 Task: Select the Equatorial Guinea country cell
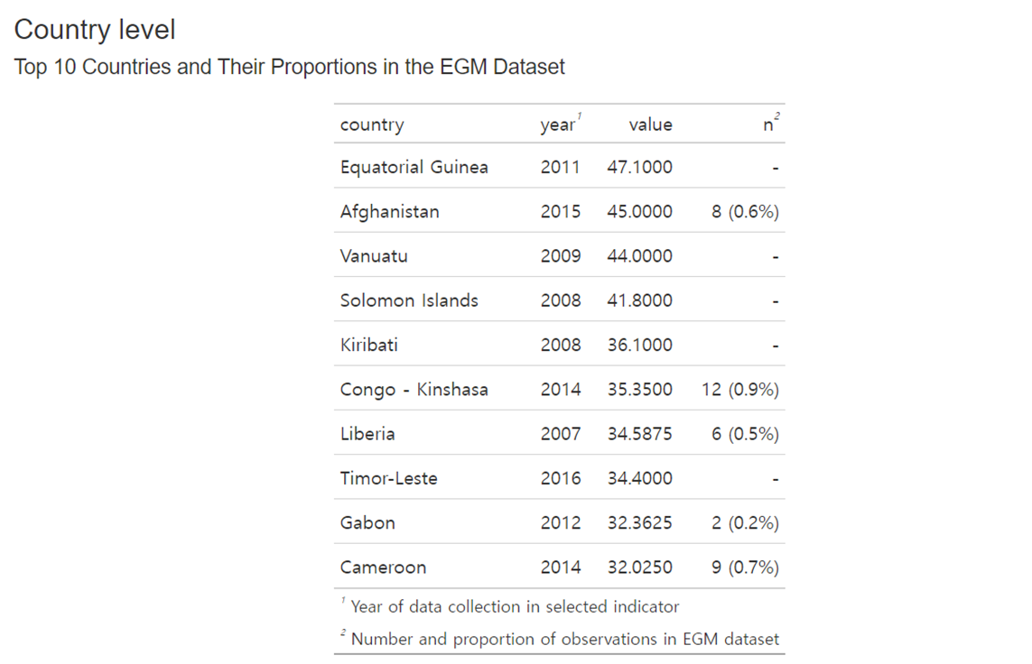coord(414,167)
